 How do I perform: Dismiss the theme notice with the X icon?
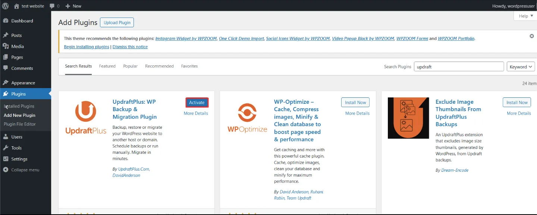coord(532,36)
